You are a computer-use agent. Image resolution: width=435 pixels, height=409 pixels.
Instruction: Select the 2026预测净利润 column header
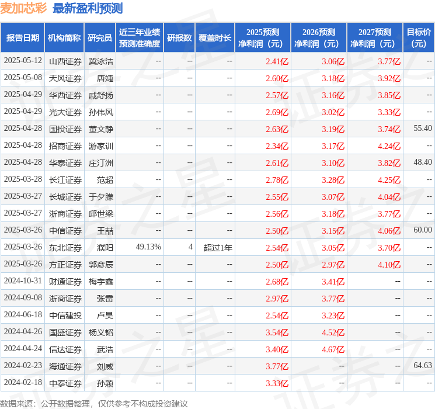[x=318, y=38]
